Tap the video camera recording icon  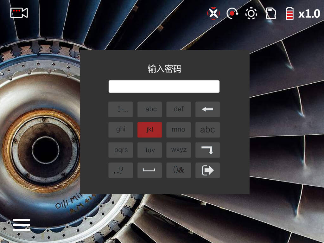click(x=19, y=13)
